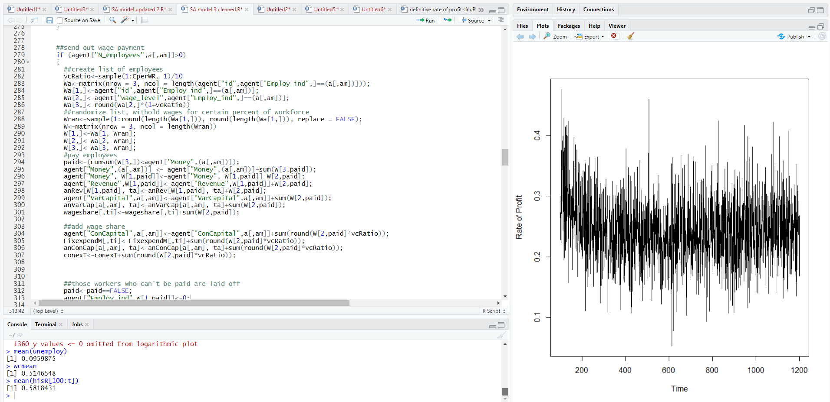Clear all plots with the broom
The height and width of the screenshot is (402, 830).
pyautogui.click(x=631, y=36)
